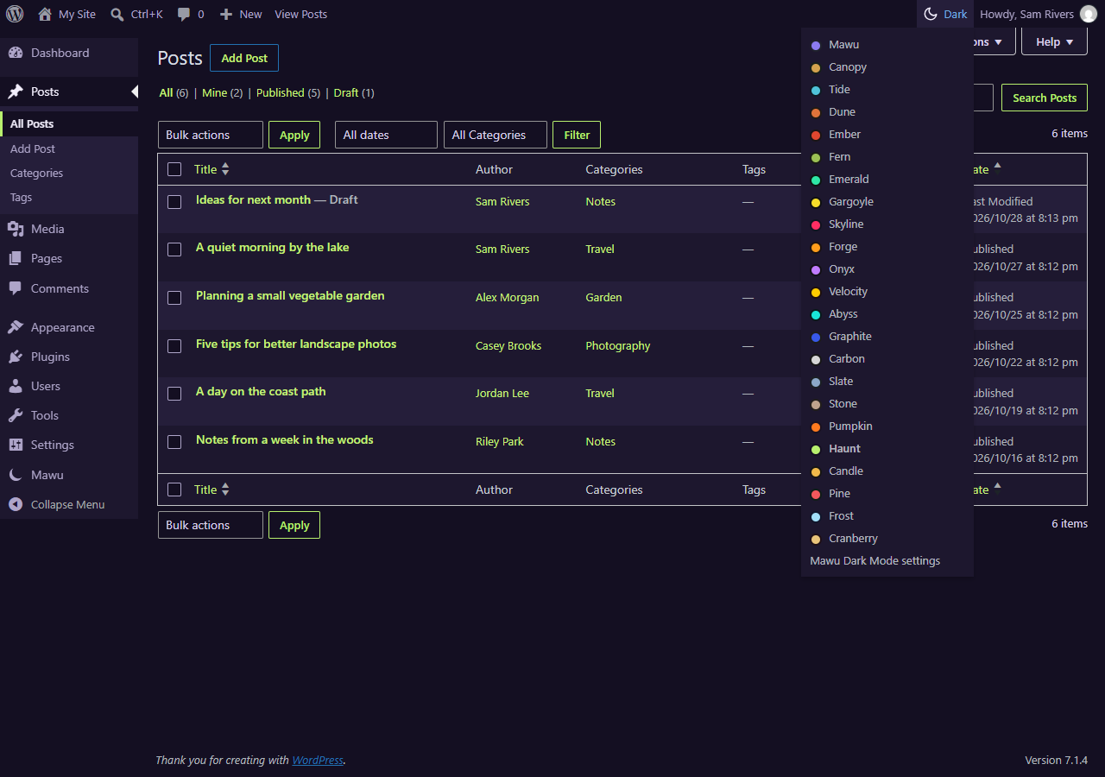Open the Mawu item in the sidebar

point(69,475)
